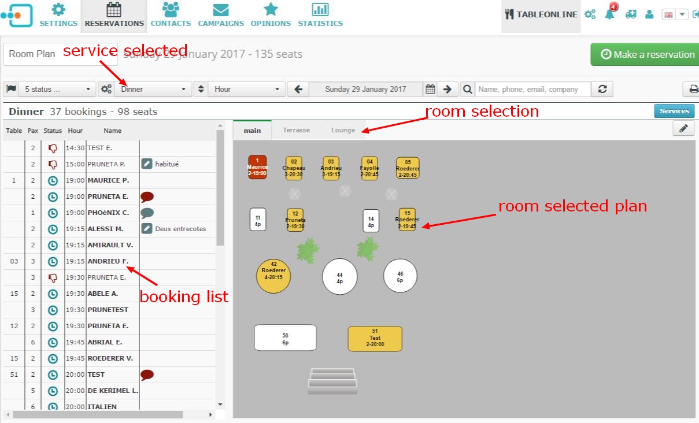Click the Services button
Viewport: 699px width, 423px height.
click(674, 111)
